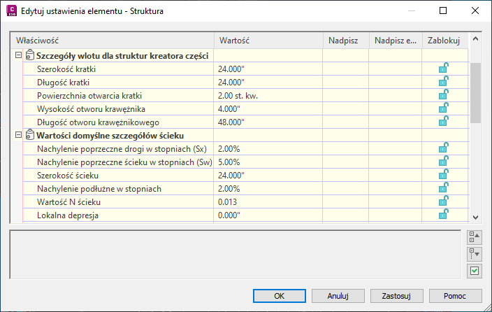
Task: Toggle lock for Lokalna depresja
Action: pyautogui.click(x=443, y=215)
